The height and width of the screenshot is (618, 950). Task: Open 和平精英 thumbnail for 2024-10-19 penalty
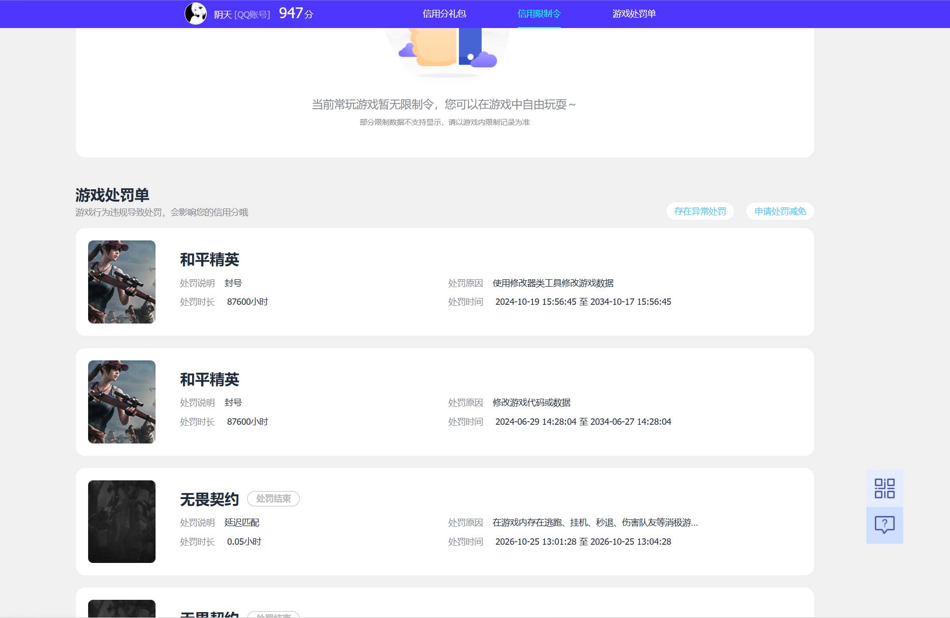122,282
